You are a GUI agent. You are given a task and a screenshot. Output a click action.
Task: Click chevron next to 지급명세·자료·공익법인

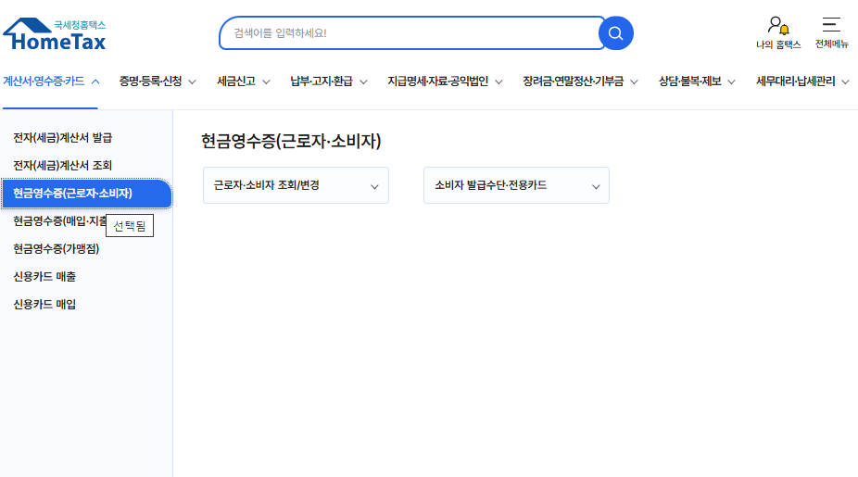498,82
